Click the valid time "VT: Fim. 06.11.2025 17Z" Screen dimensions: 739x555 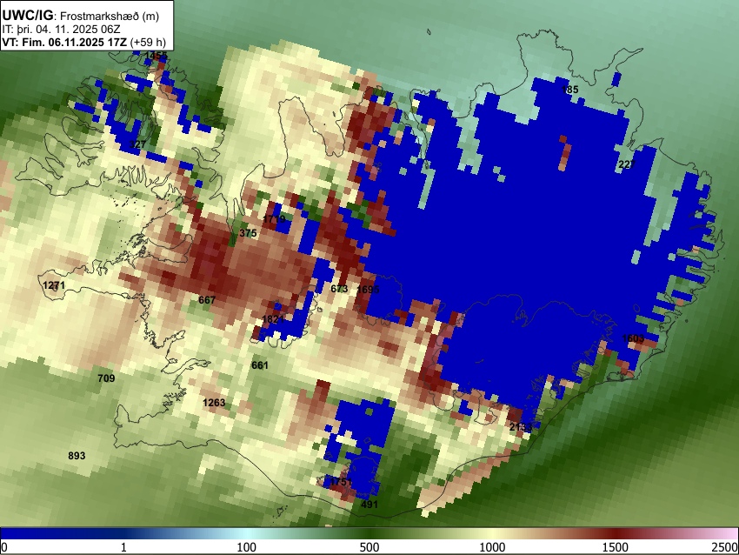(64, 43)
